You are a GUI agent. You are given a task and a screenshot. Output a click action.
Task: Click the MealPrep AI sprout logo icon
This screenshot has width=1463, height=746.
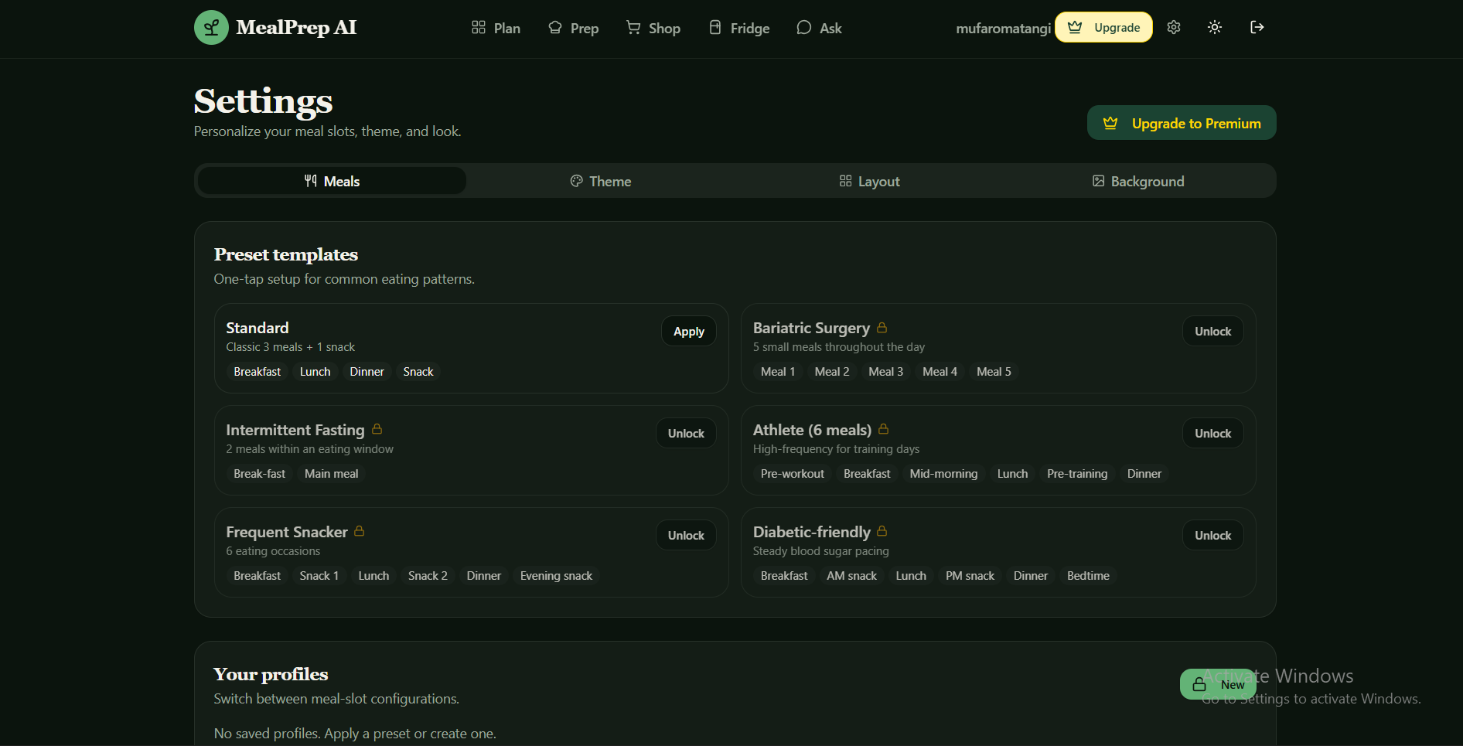coord(211,28)
